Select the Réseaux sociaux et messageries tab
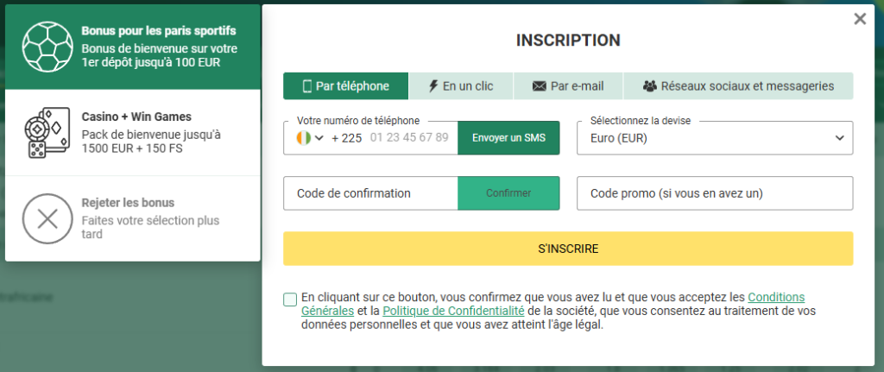The image size is (884, 372). [x=738, y=86]
